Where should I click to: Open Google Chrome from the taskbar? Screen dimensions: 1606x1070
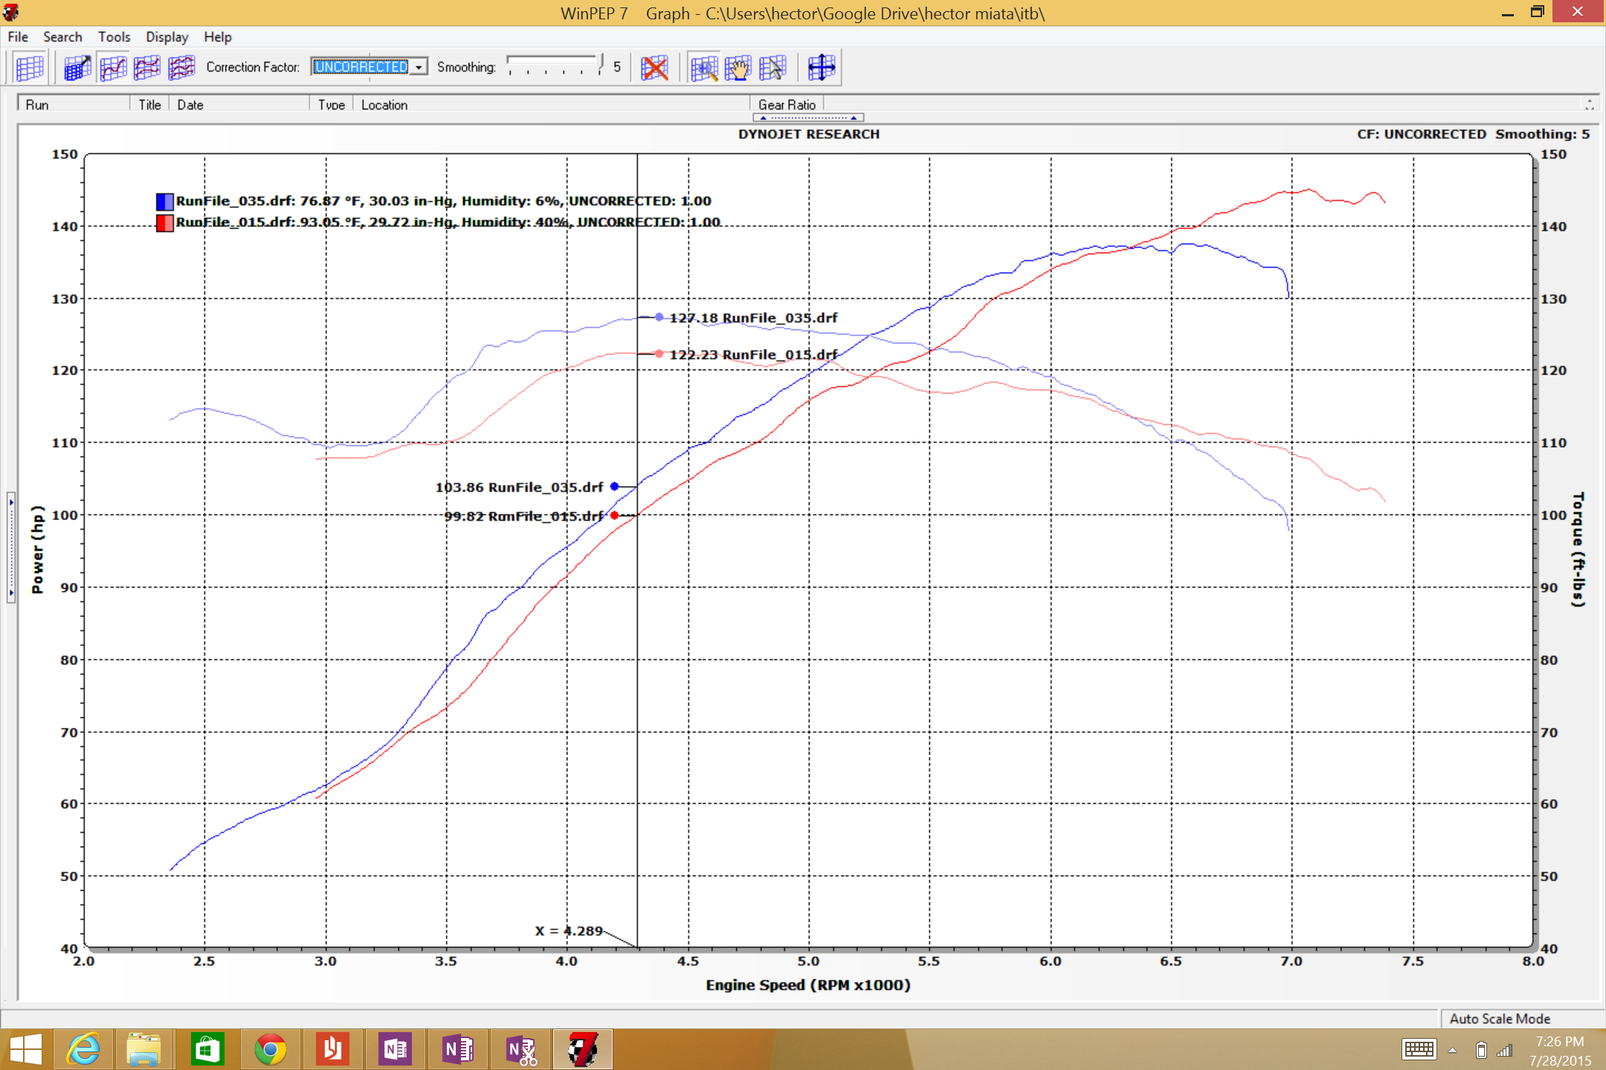[270, 1049]
